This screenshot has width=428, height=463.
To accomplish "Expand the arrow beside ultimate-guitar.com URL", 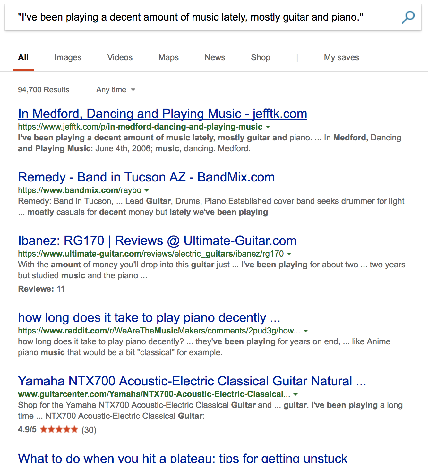I will (289, 254).
